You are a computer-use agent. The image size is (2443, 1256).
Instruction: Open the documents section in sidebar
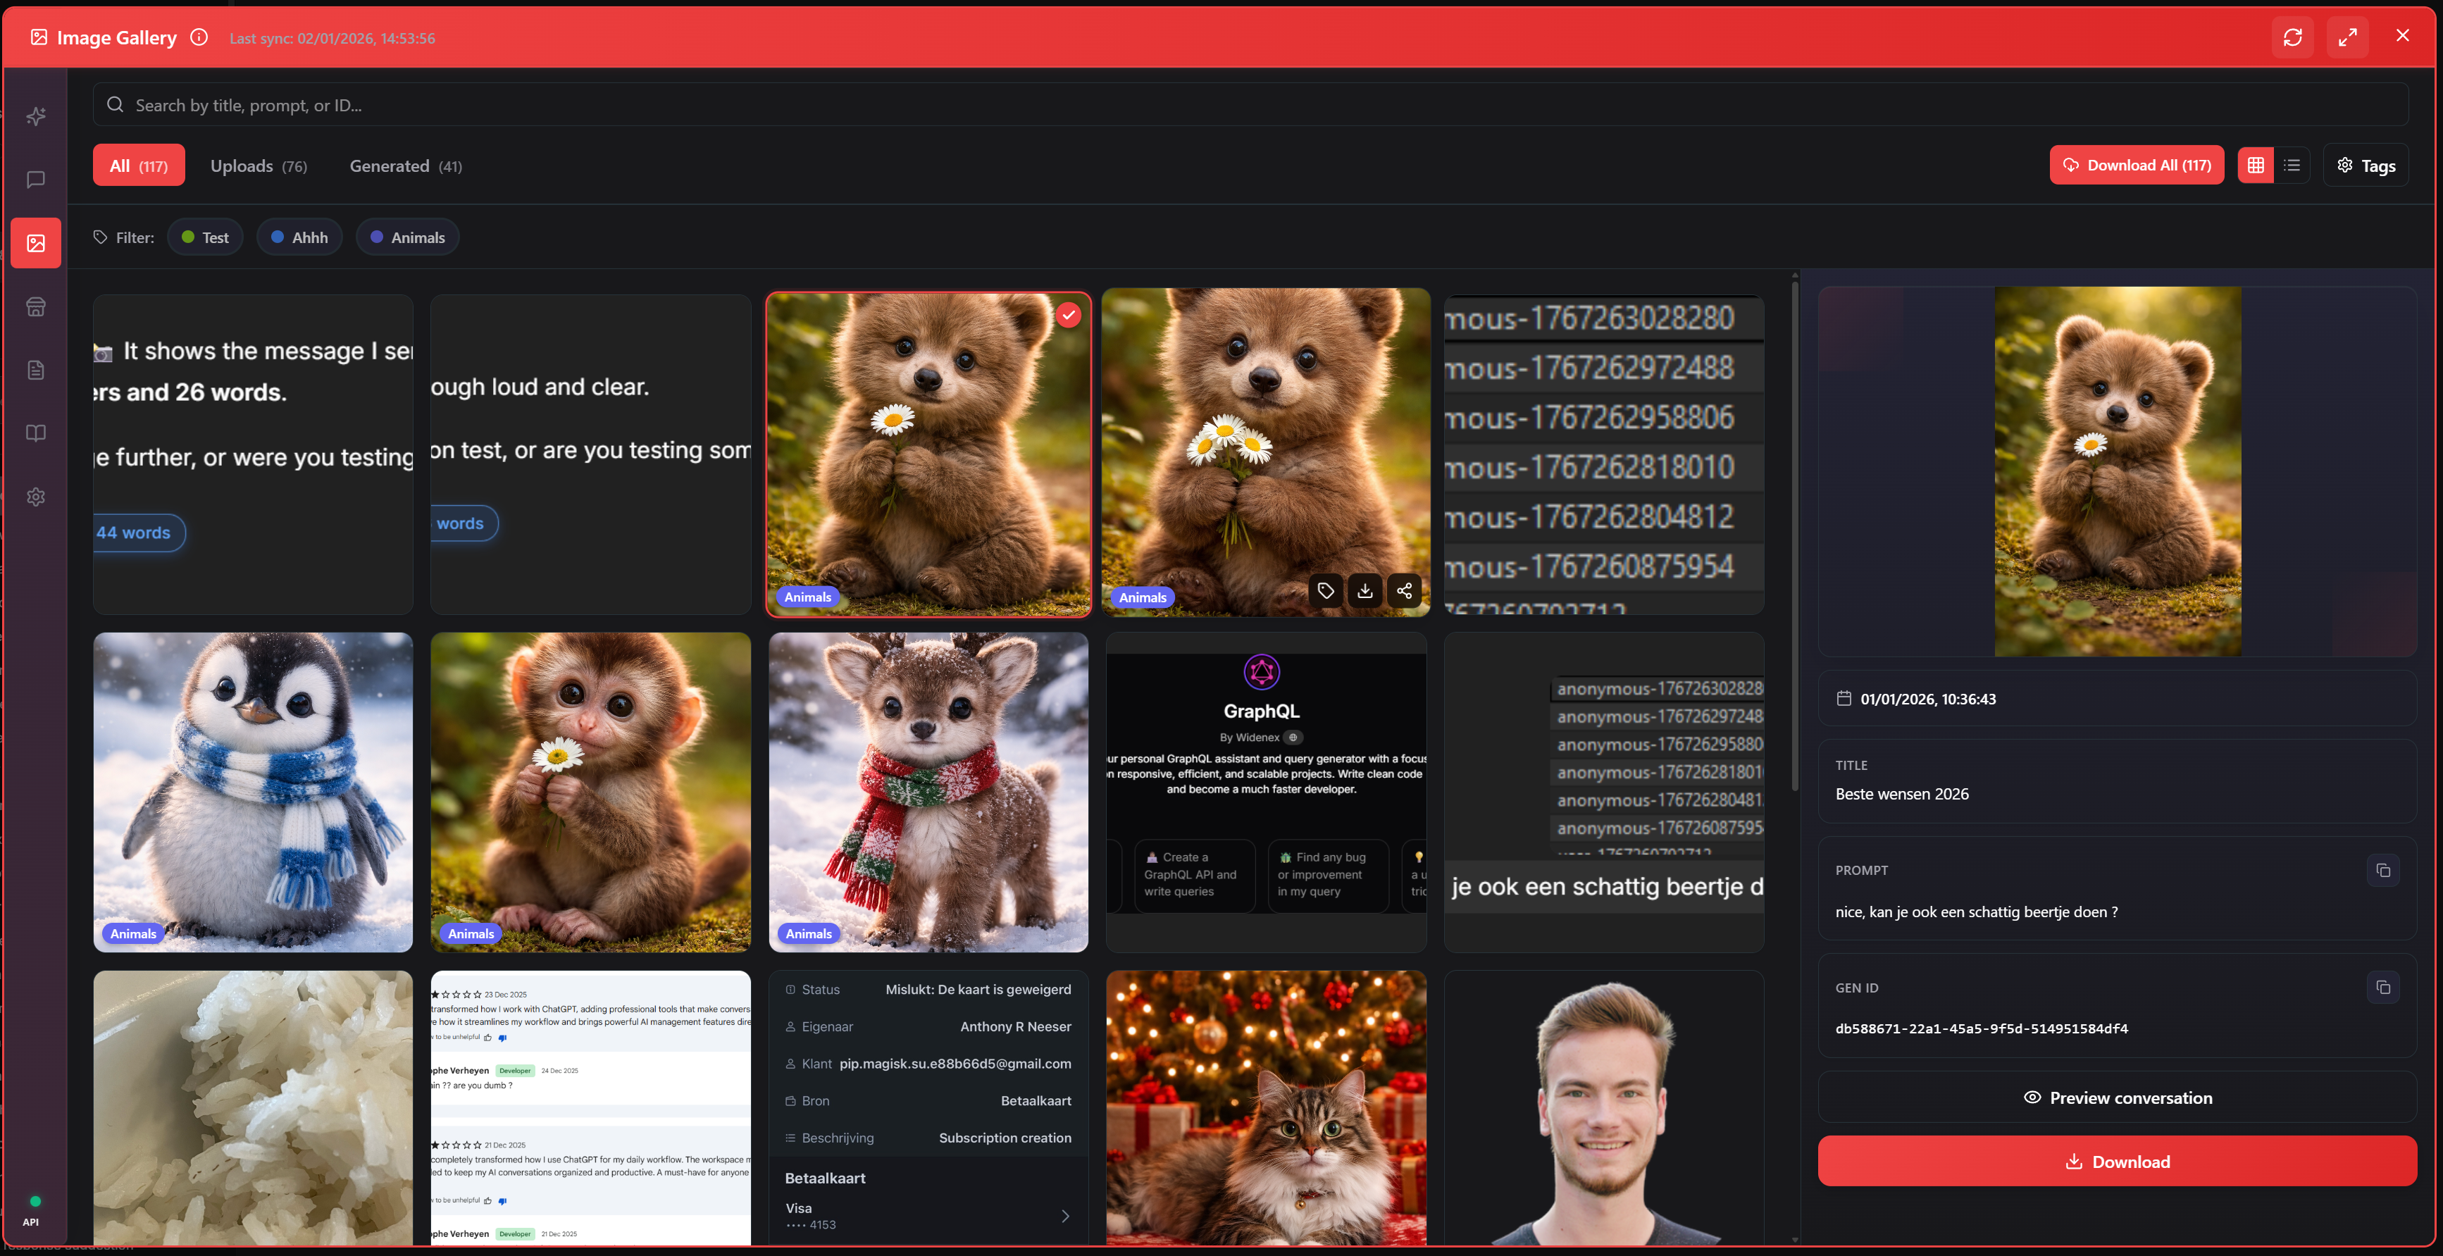point(35,370)
